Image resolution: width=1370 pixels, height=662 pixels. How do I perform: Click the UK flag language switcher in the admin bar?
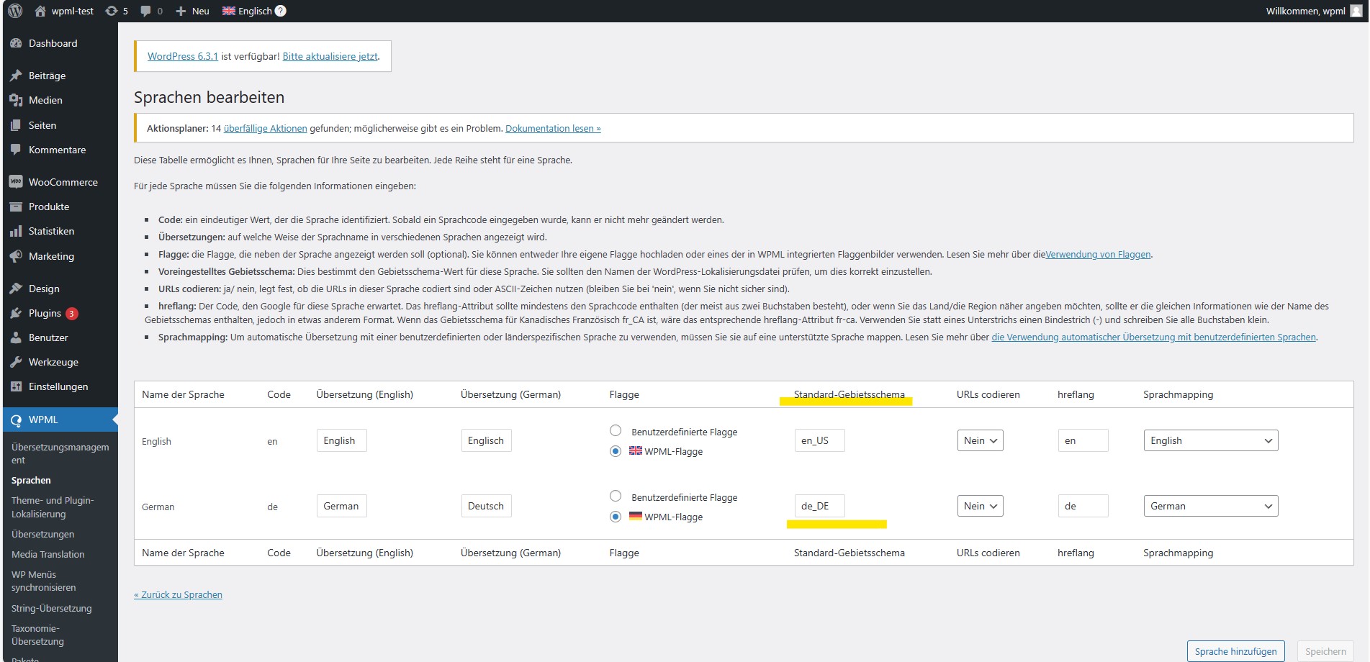pyautogui.click(x=229, y=11)
